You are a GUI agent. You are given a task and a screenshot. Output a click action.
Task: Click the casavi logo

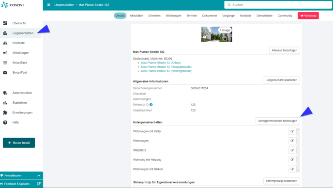12,5
